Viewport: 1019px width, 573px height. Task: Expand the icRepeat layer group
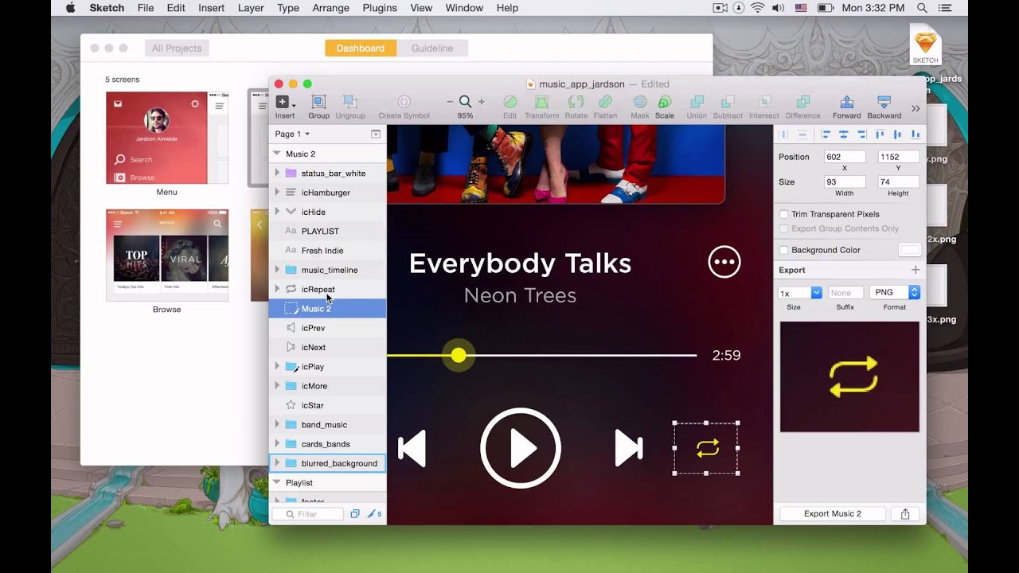pyautogui.click(x=277, y=289)
